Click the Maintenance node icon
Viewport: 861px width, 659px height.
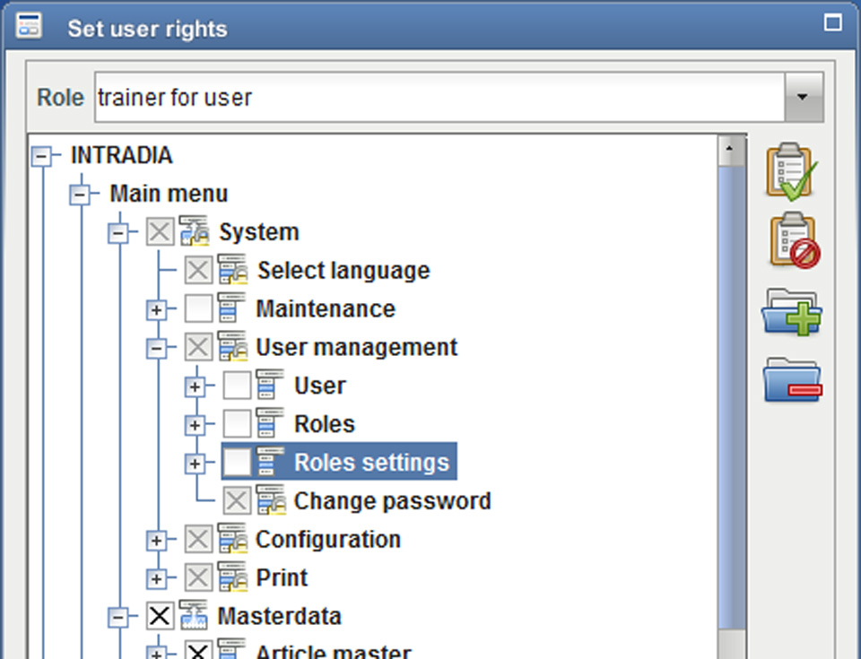tap(230, 308)
